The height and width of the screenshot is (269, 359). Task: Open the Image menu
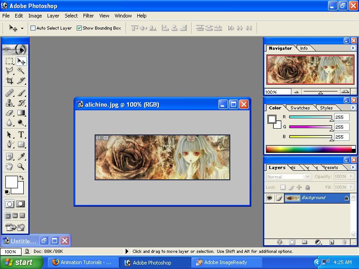(x=35, y=16)
